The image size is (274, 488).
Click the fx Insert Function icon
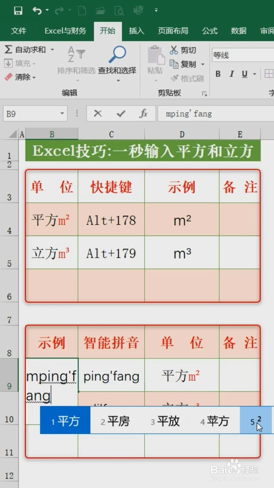[143, 114]
